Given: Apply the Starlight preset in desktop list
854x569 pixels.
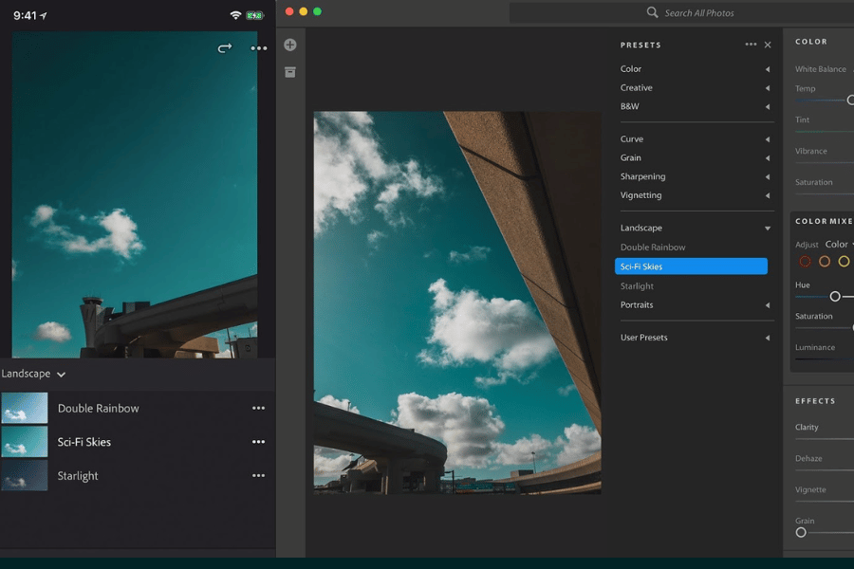Looking at the screenshot, I should [x=637, y=286].
